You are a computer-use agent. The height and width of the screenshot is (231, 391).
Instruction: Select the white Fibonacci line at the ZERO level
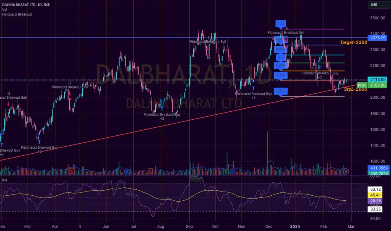(x=313, y=97)
